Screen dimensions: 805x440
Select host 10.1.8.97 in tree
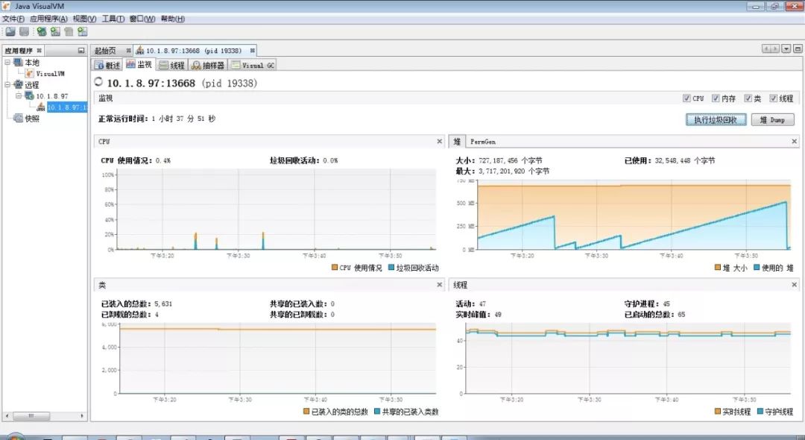click(x=52, y=96)
